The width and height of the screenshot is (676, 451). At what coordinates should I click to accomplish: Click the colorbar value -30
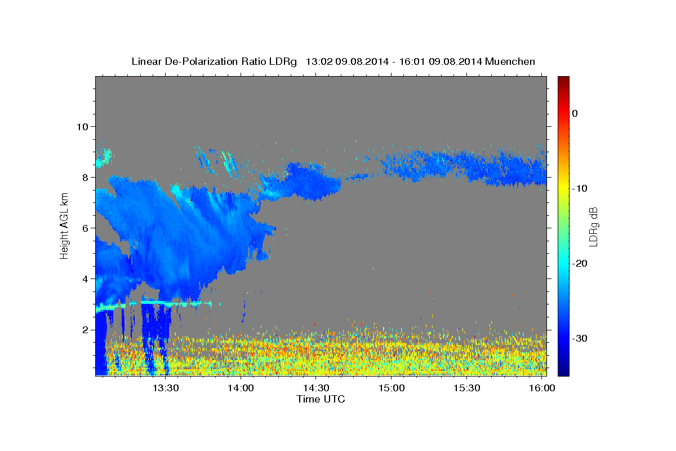[580, 338]
